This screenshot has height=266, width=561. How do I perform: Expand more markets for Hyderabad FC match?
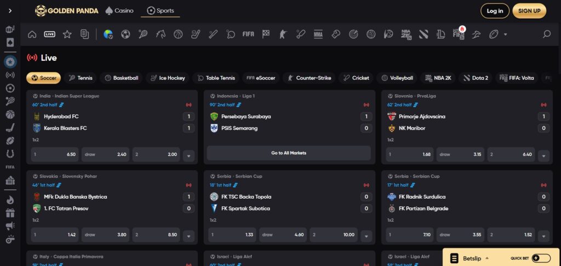pos(188,155)
